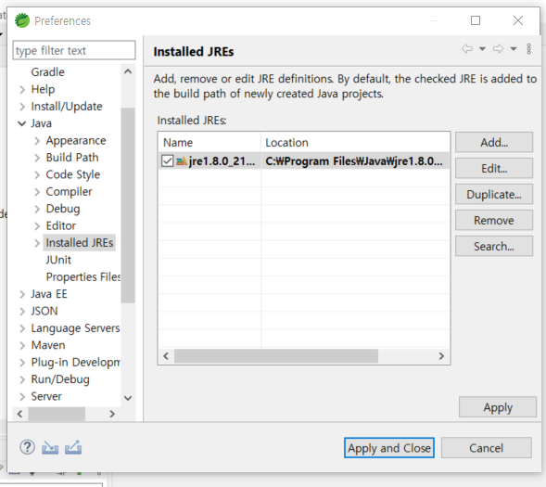Go back with the left arrow icon
Screen dimensions: 546x487
pos(467,49)
